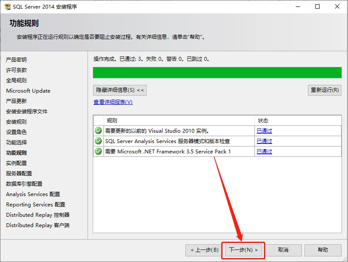Screen dimensions: 348x262
Task: Select 安装规则 step in sidebar
Action: pyautogui.click(x=16, y=122)
